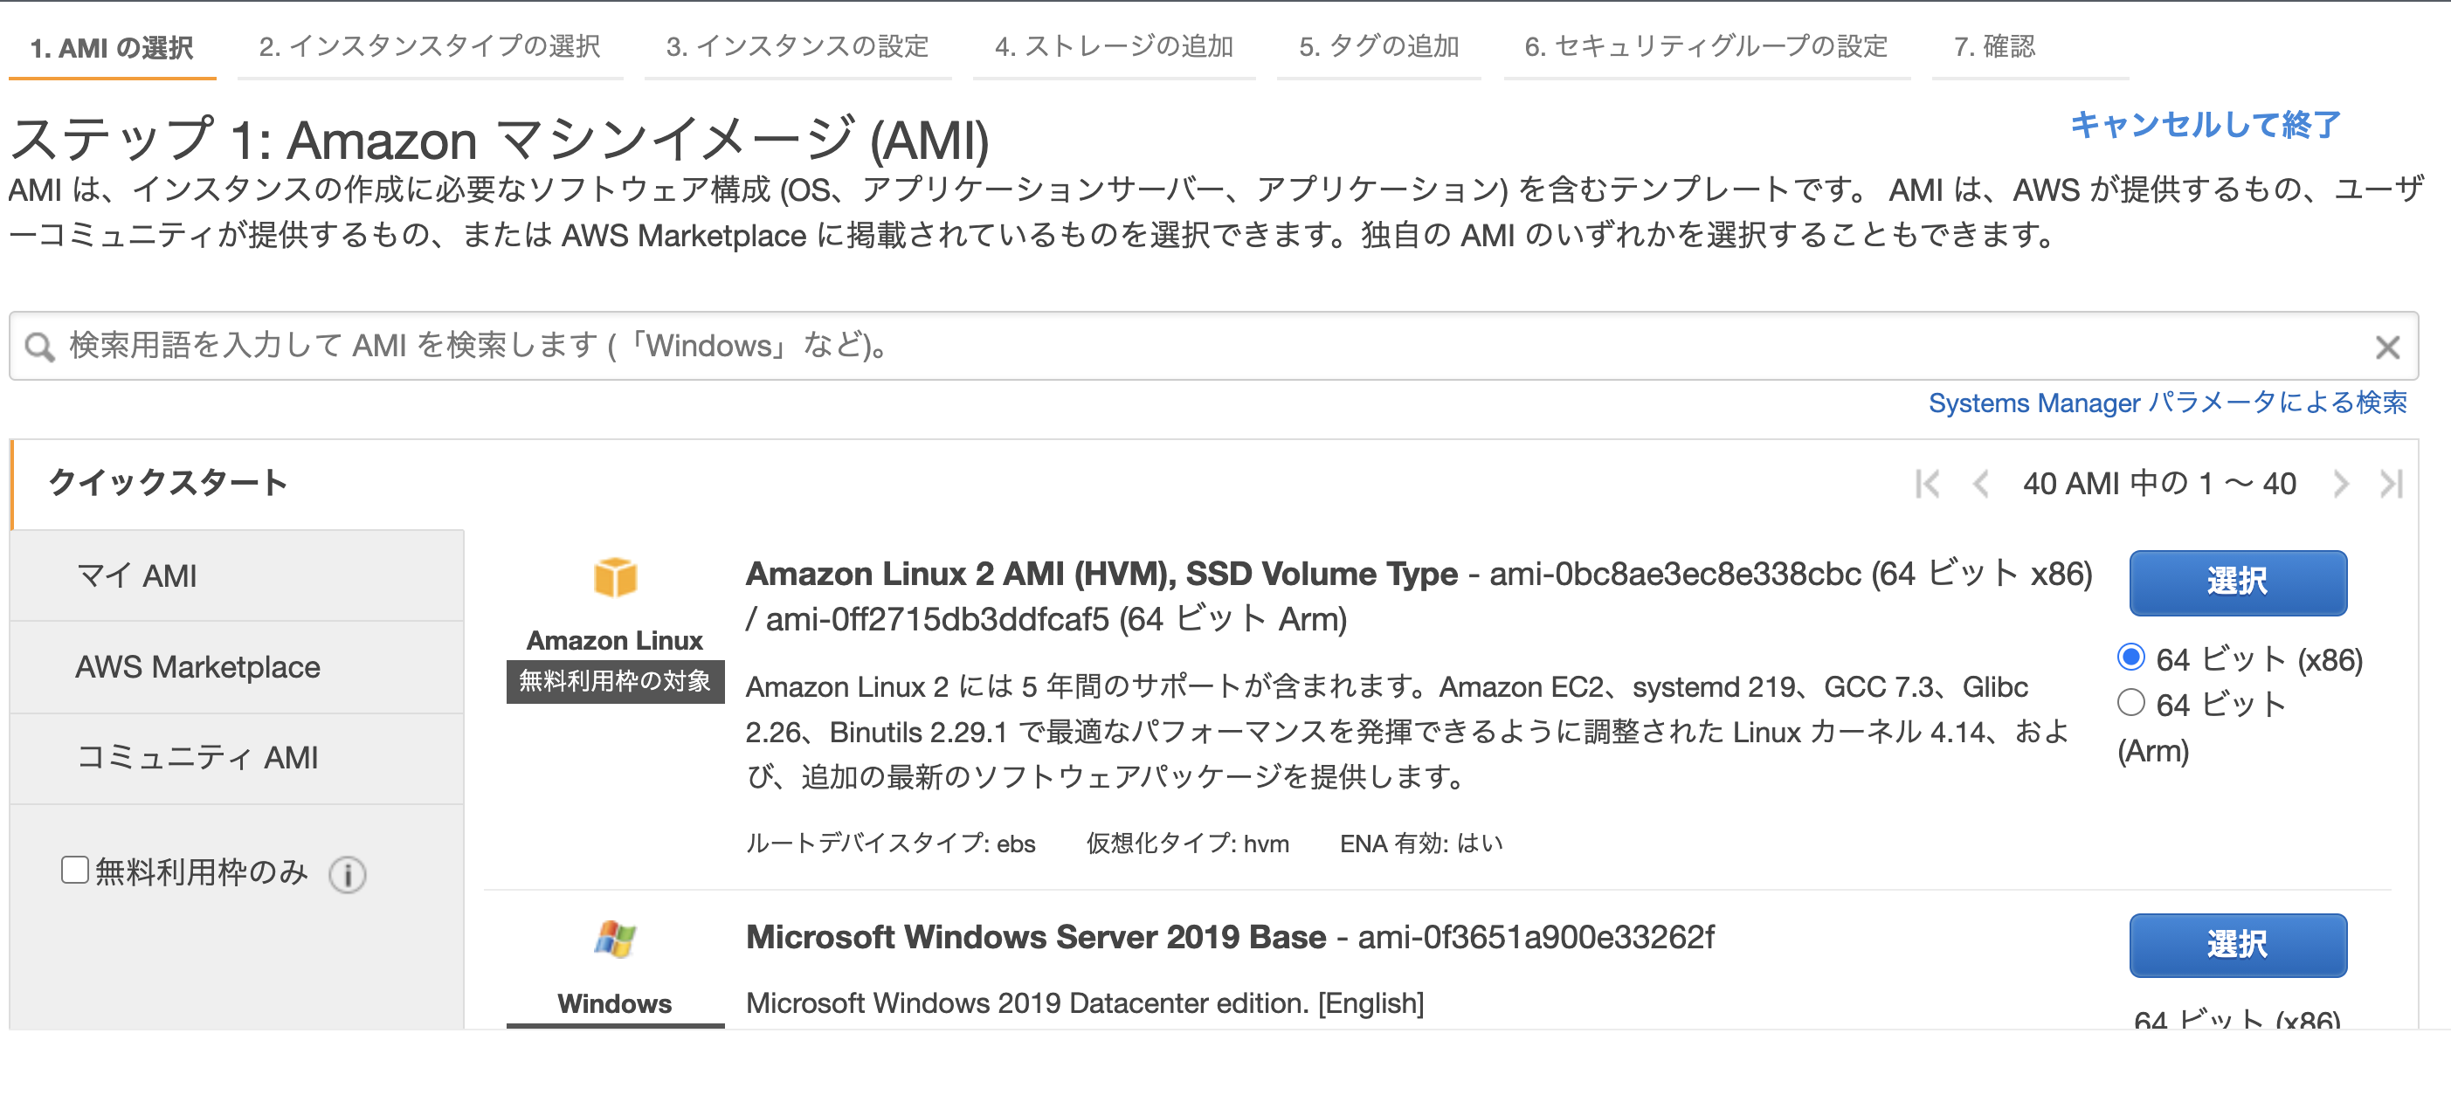Open コミュニティ AMI sidebar section
This screenshot has width=2451, height=1095.
click(x=237, y=758)
